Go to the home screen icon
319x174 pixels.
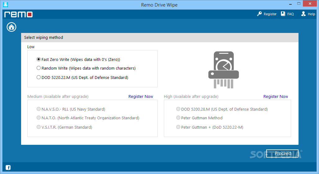click(x=11, y=27)
